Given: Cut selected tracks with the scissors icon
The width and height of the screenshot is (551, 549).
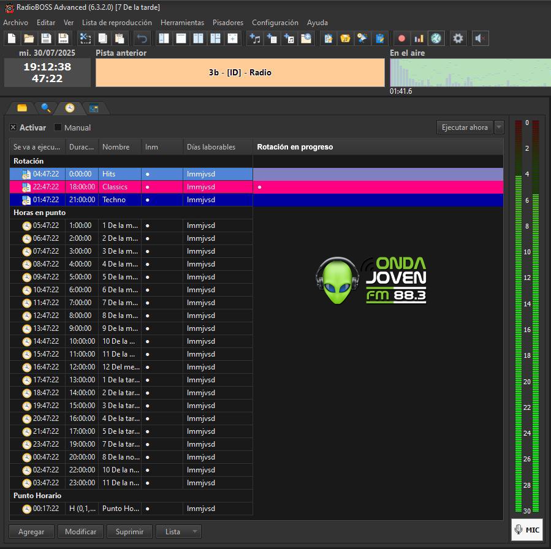Looking at the screenshot, I should click(x=85, y=38).
